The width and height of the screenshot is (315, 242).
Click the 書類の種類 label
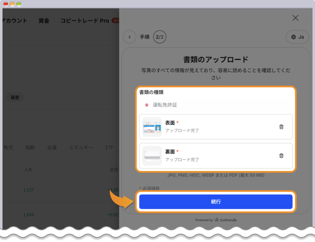(151, 92)
